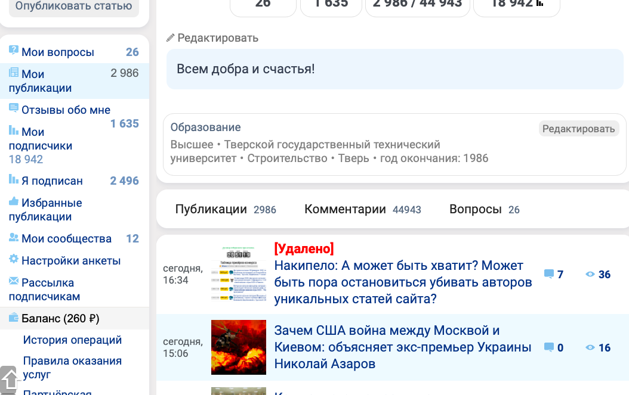629x395 pixels.
Task: Switch to the Вопросы tab
Action: (484, 209)
